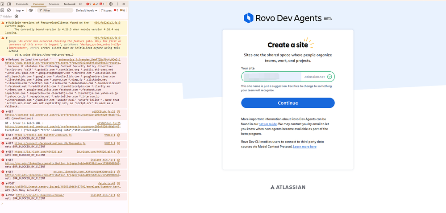Click AI assist icon on uwt.js GET error
This screenshot has width=446, height=213.
click(119, 135)
